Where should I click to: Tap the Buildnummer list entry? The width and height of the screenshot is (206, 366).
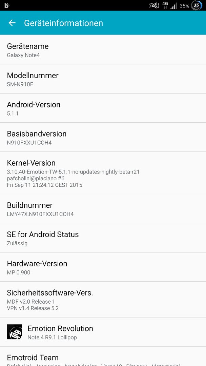103,209
